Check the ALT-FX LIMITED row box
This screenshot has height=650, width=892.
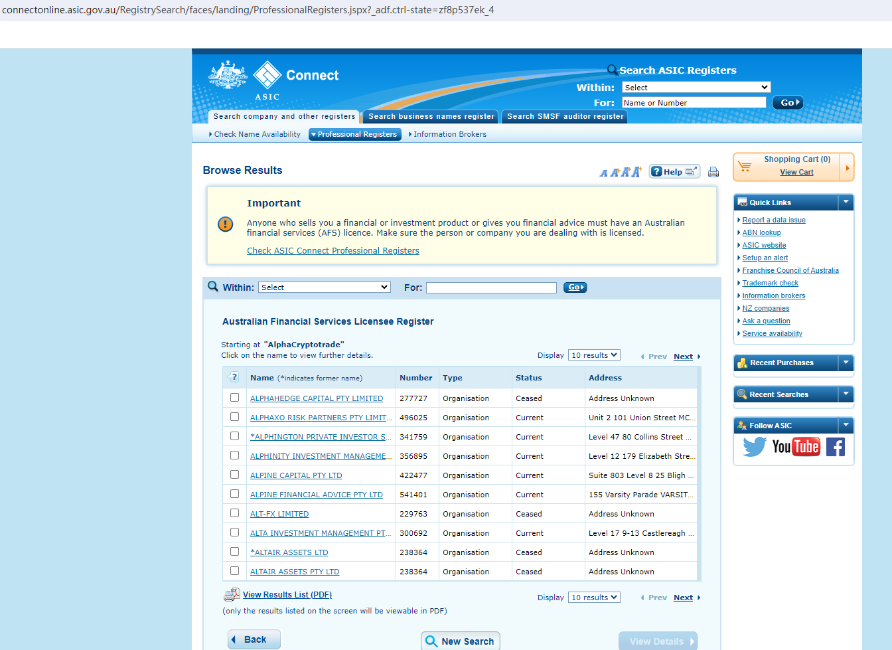point(234,513)
